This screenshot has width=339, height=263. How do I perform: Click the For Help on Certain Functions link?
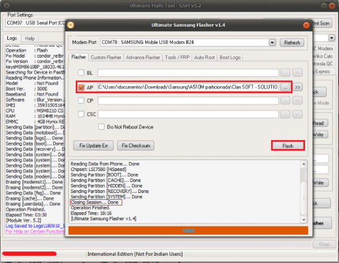pyautogui.click(x=35, y=231)
